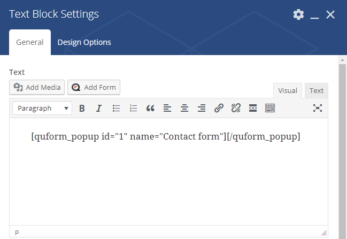Close the Text Block Settings panel
This screenshot has height=239, width=347.
click(330, 15)
